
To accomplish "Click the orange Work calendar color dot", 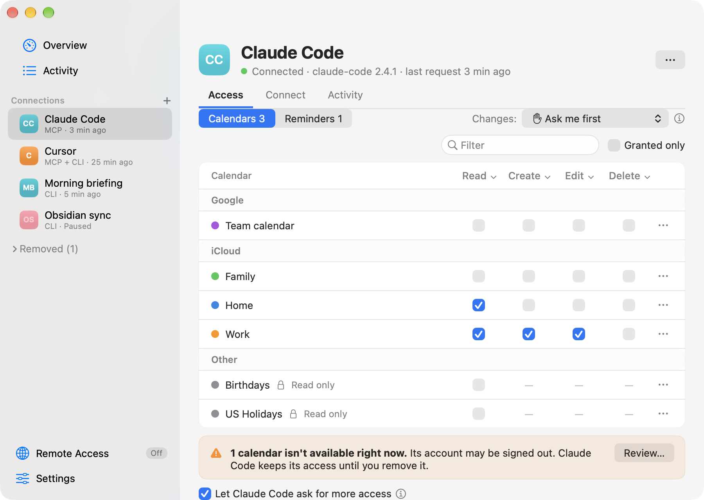I will coord(215,334).
